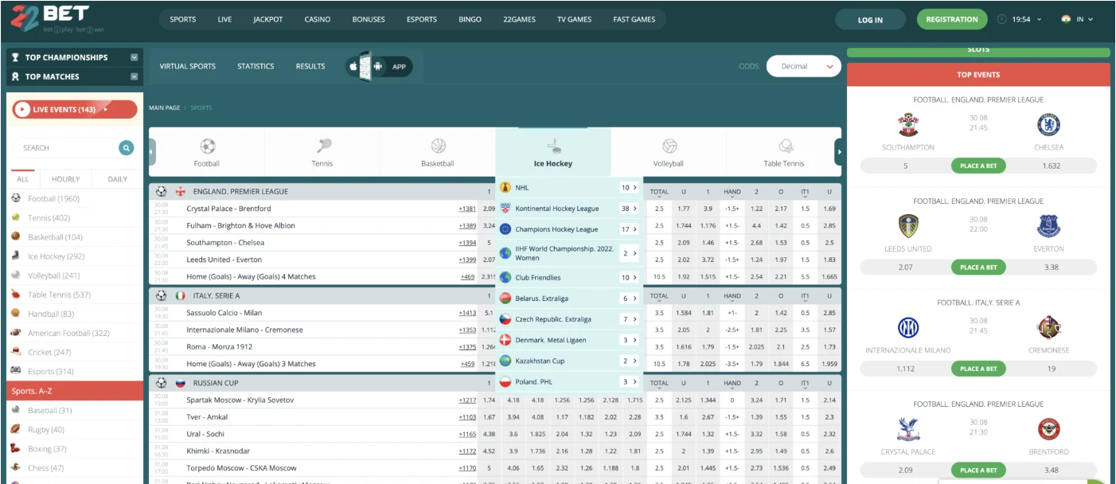1116x484 pixels.
Task: Open the +1381 markets link for Crystal Palace - Brentford
Action: (x=467, y=209)
